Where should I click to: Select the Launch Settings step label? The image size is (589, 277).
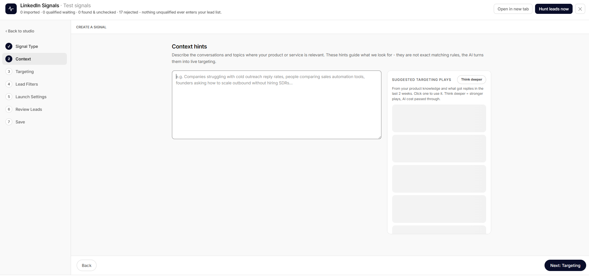[31, 97]
